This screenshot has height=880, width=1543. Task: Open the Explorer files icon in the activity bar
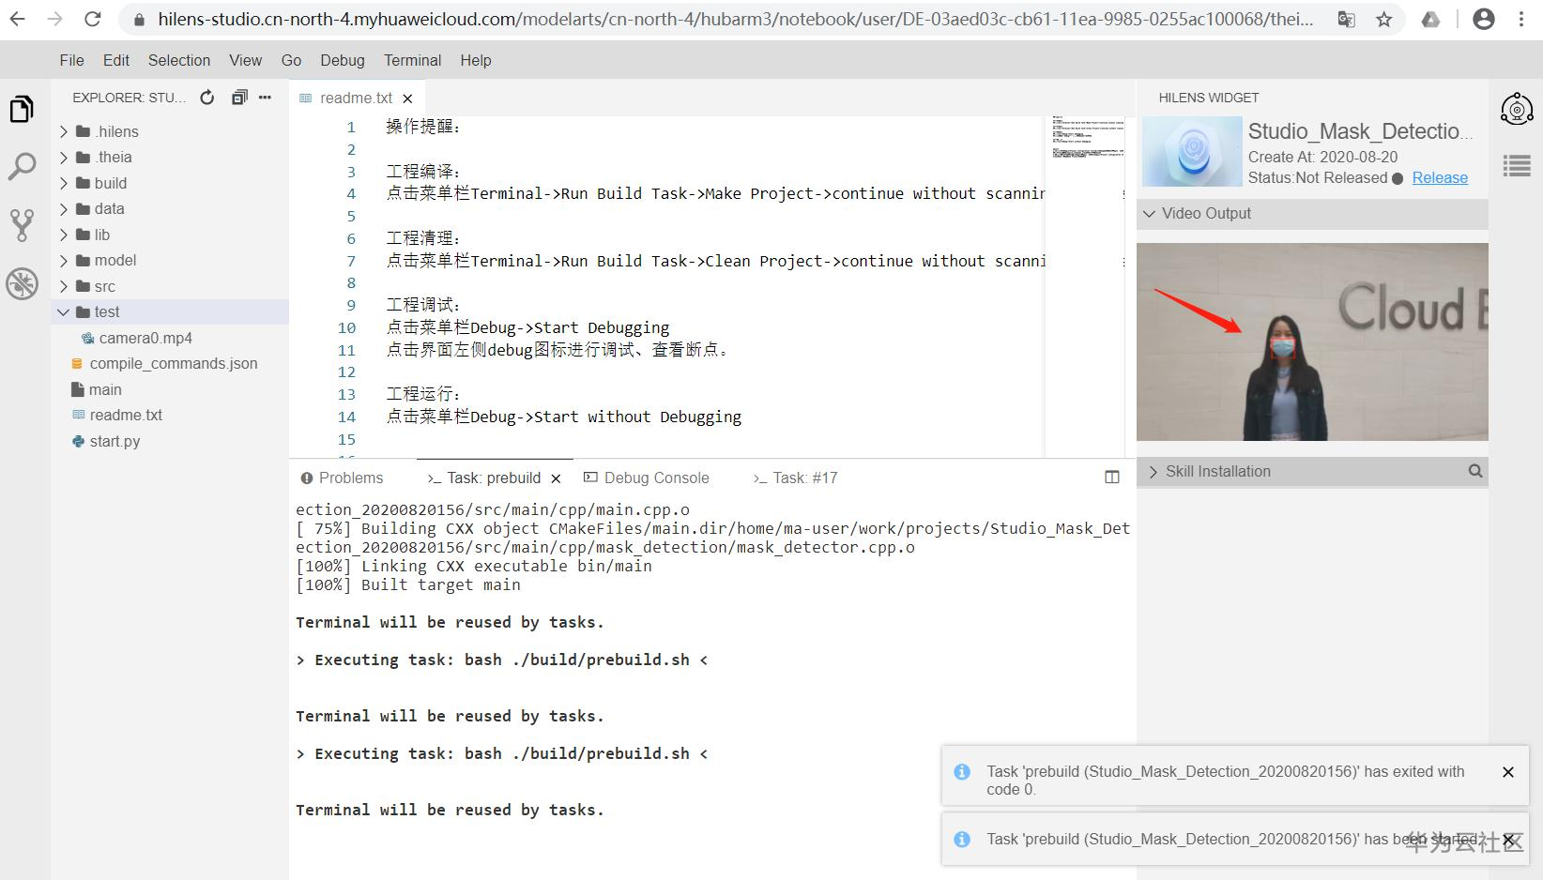(x=22, y=109)
